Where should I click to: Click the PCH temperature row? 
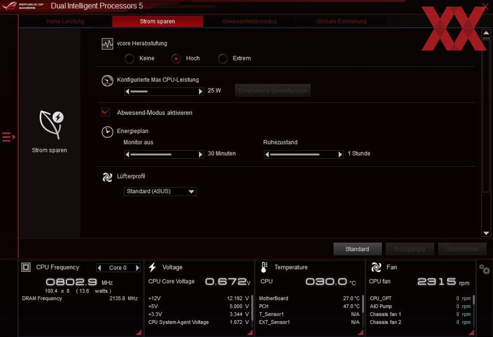coord(309,306)
